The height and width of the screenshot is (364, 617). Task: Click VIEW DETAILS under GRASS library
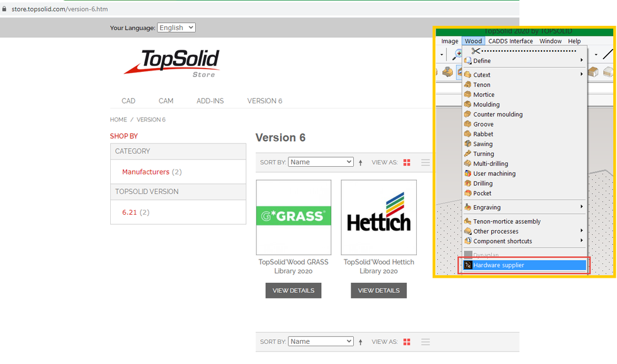coord(293,290)
